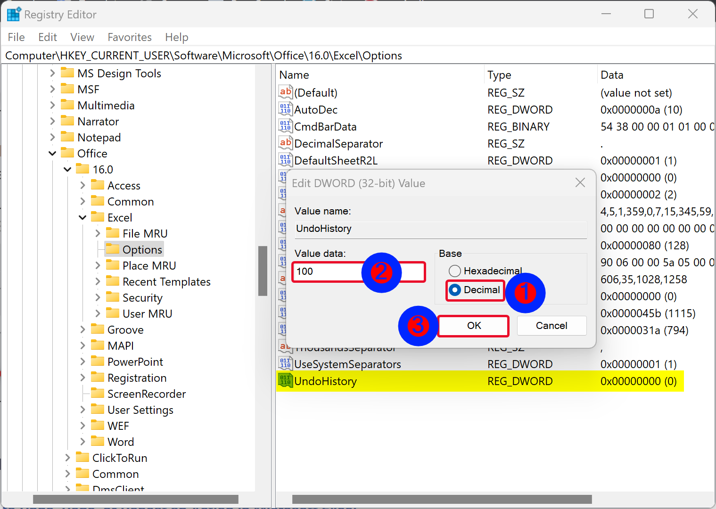Image resolution: width=716 pixels, height=509 pixels.
Task: Click the open Options folder icon
Action: 113,249
